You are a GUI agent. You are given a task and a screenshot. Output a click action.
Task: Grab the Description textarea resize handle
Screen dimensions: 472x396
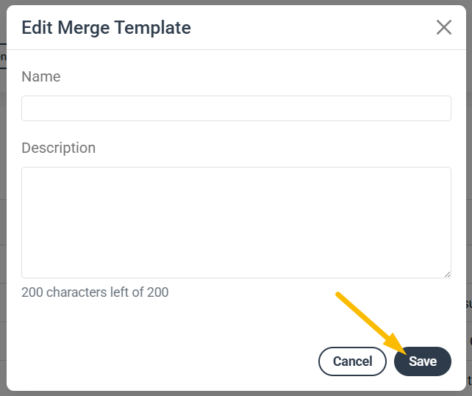tap(447, 274)
